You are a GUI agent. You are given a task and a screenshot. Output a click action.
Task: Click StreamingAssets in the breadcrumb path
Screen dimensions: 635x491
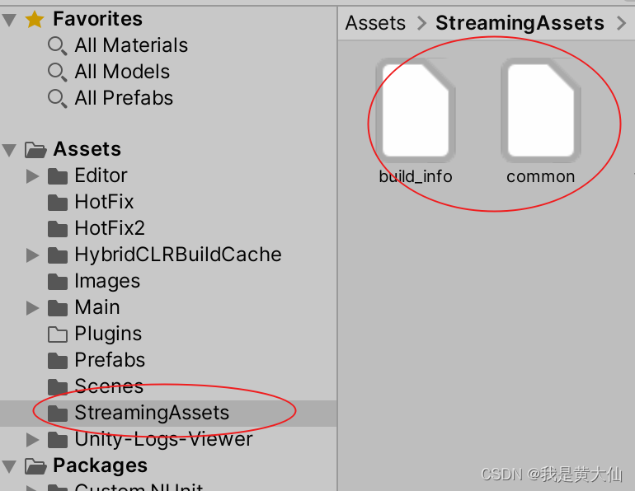[520, 23]
